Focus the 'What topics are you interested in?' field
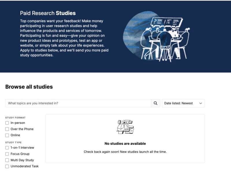The width and height of the screenshot is (231, 172). pos(78,103)
